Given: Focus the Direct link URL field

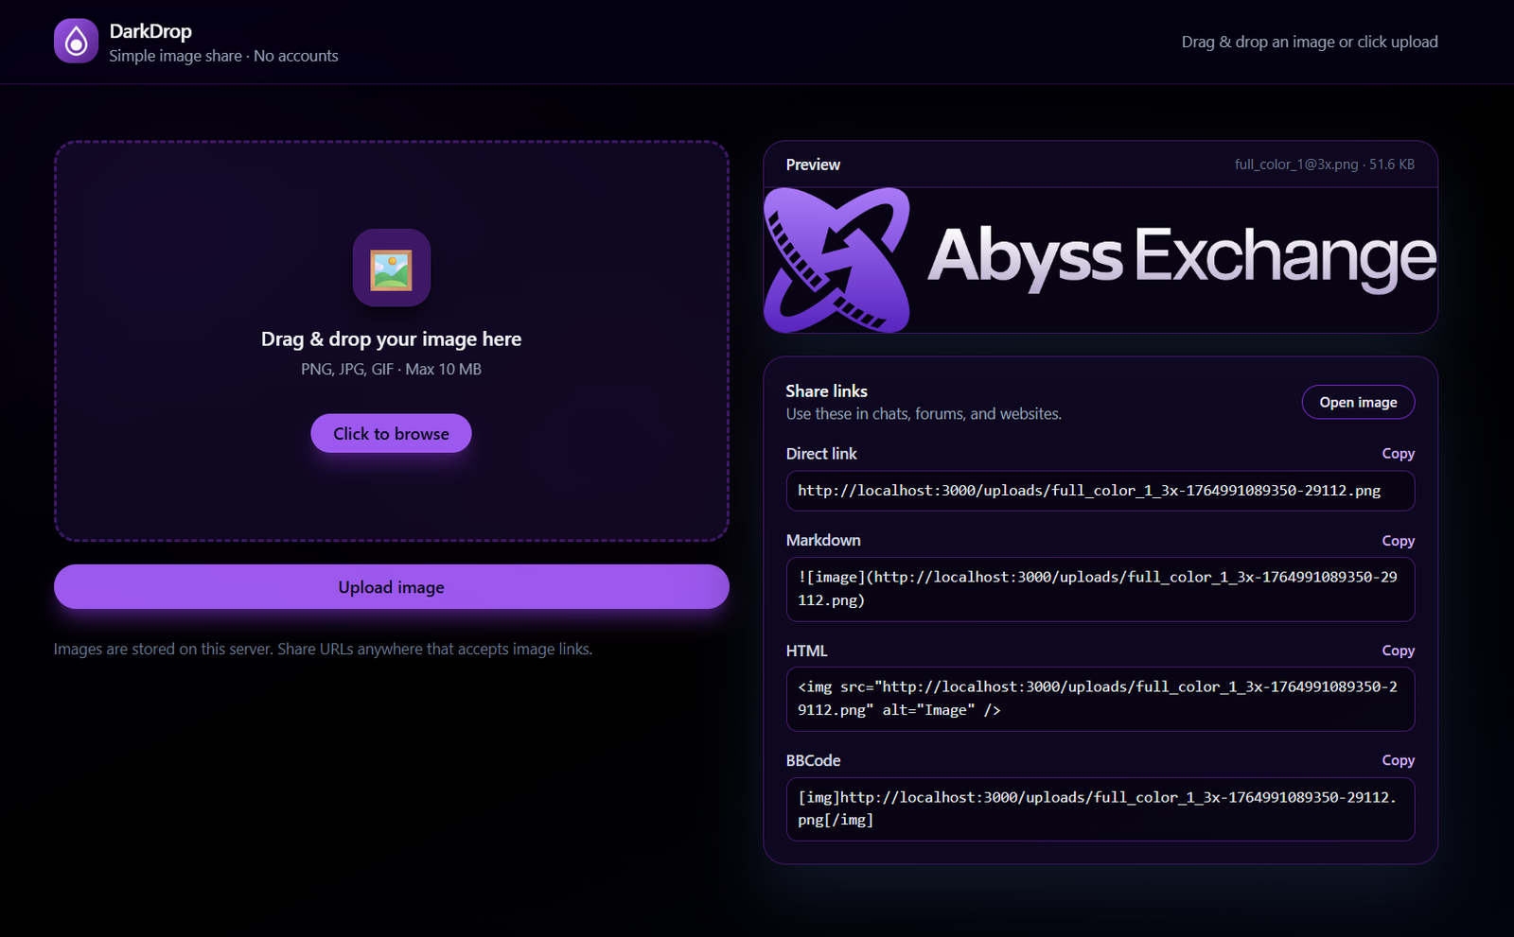Looking at the screenshot, I should (x=1100, y=491).
